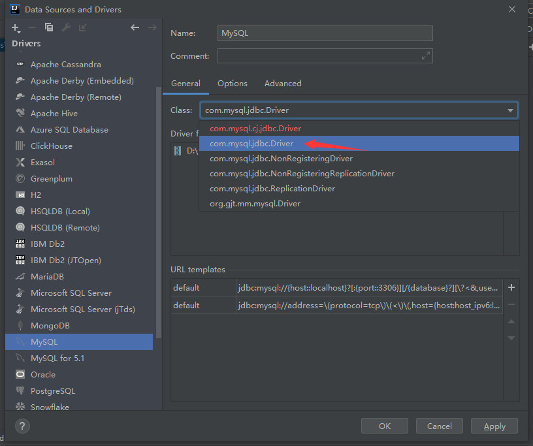Select HSQLDB (Local) driver

[79, 211]
